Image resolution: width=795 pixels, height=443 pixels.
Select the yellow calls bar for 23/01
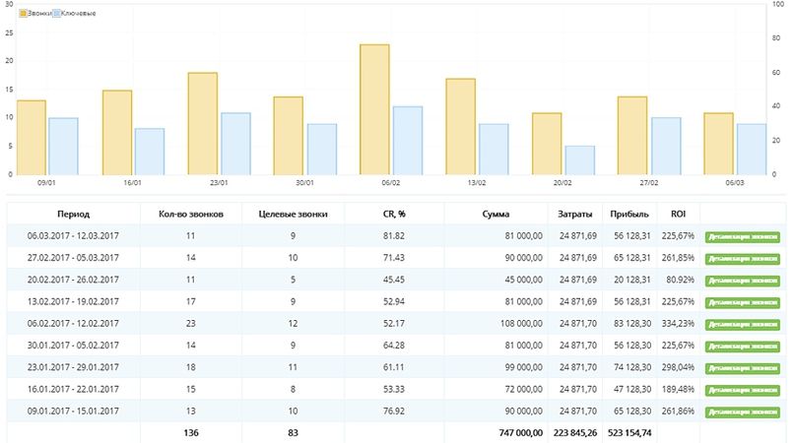(203, 124)
